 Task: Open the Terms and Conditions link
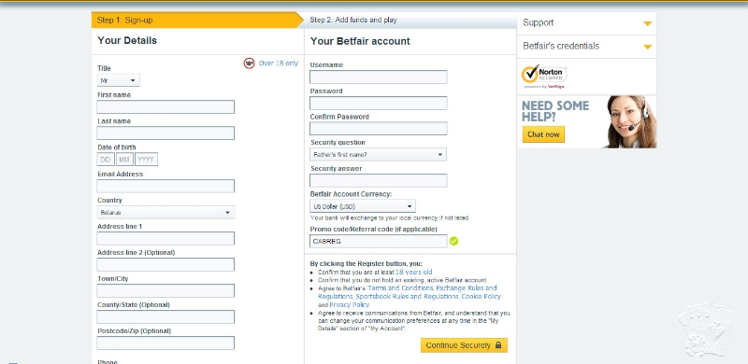(400, 288)
